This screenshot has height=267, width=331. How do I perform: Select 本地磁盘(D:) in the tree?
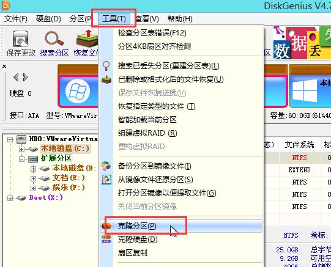74,168
